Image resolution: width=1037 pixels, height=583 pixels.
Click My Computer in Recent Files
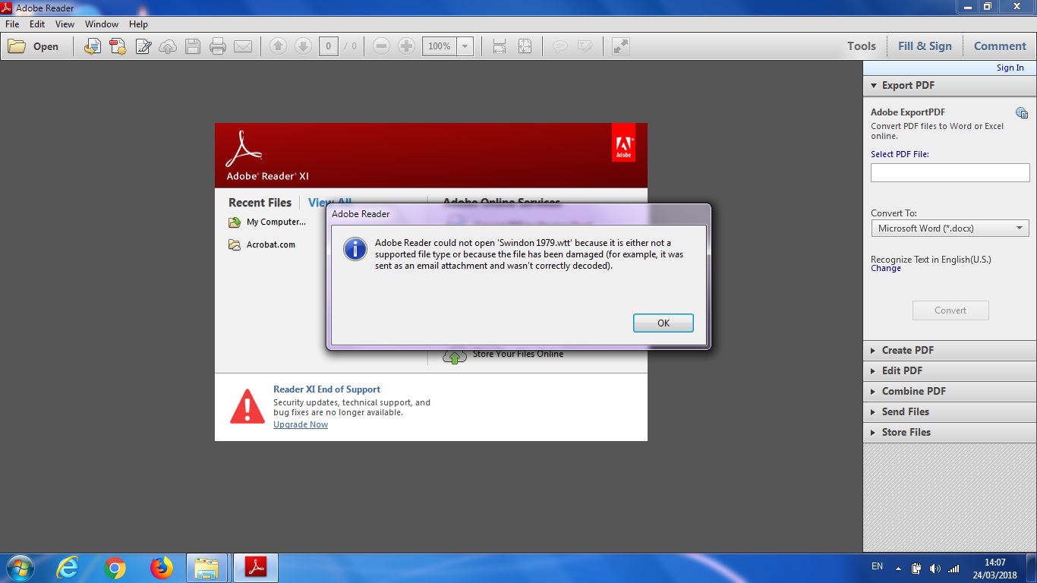276,222
